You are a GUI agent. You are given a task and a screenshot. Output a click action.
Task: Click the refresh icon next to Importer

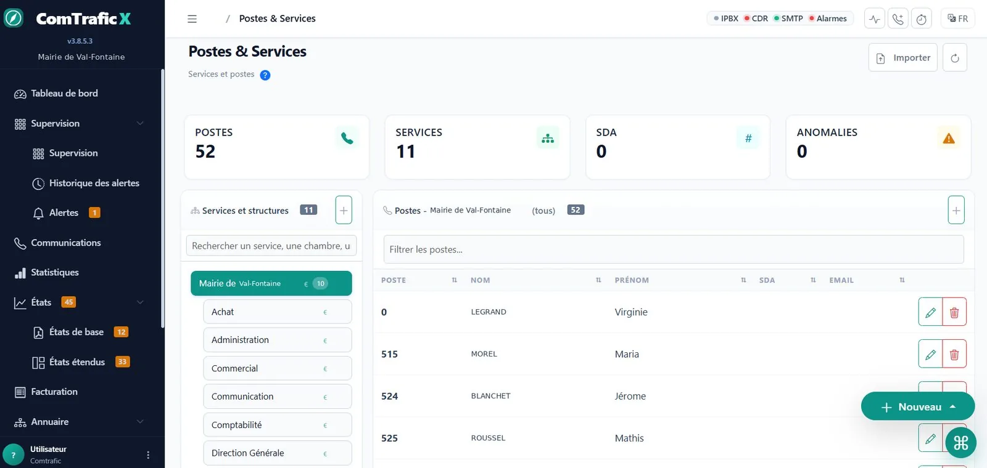point(955,58)
